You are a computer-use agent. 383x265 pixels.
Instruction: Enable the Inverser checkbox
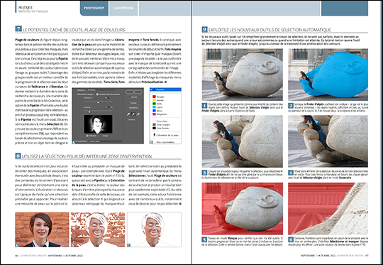(x=126, y=119)
